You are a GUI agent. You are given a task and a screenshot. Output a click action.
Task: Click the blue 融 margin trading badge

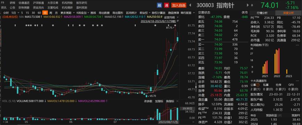click(x=160, y=6)
